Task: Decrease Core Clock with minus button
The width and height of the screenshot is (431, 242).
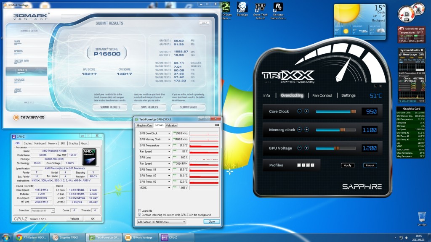Action: 299,111
